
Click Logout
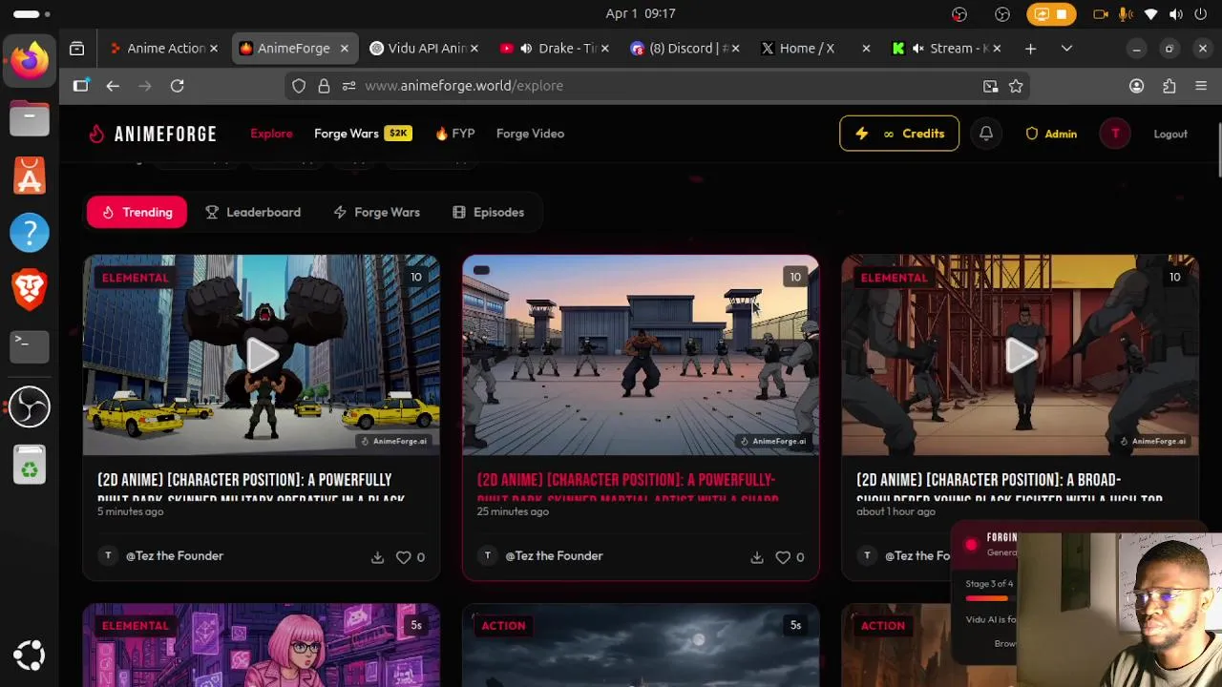[x=1170, y=134]
